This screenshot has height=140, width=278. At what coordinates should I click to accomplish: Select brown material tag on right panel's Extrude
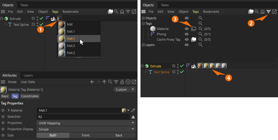coord(200,66)
